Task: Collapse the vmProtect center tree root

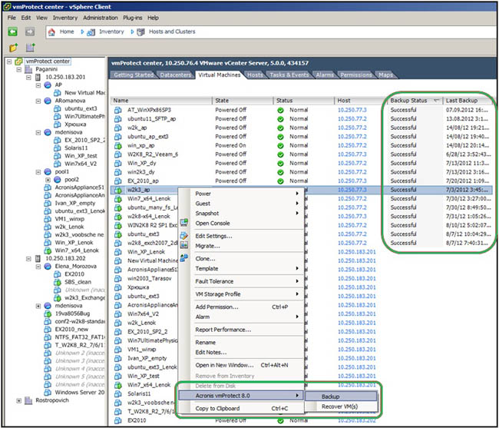Action: click(9, 61)
